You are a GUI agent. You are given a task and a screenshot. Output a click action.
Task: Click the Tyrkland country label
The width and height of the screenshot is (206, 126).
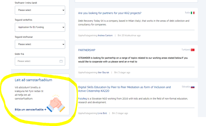[x=185, y=50]
